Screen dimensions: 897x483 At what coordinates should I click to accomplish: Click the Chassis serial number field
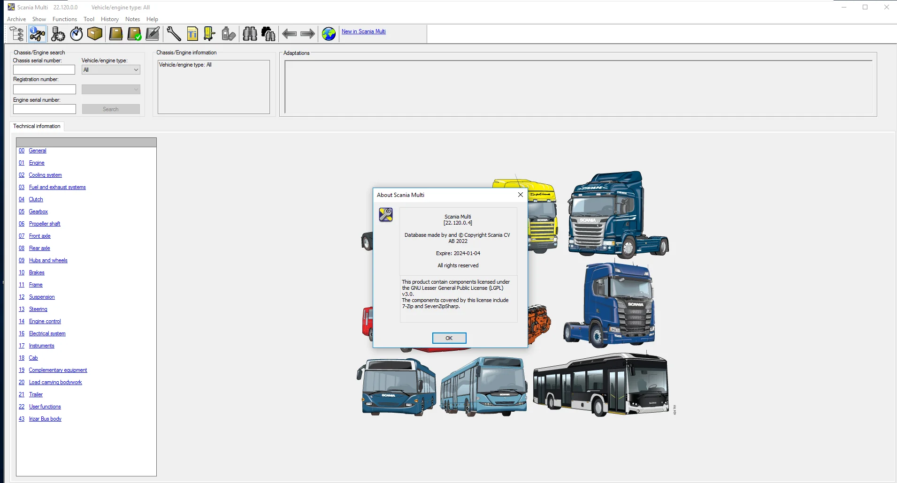pos(44,69)
